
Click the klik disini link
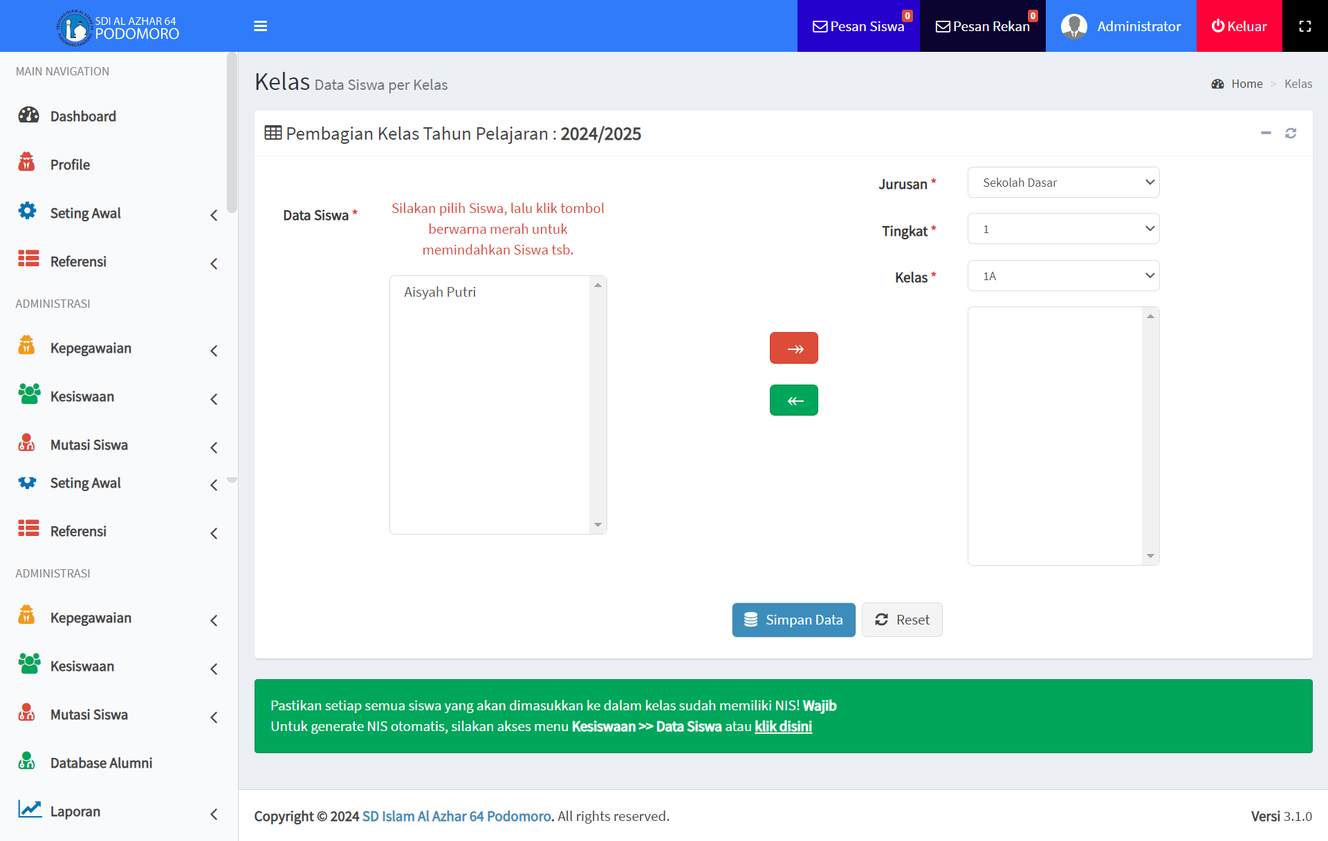(783, 727)
